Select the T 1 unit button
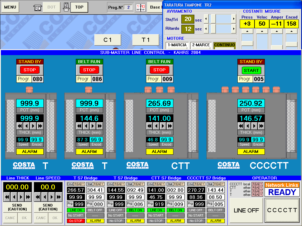Viewport: 302px width, 226px height. click(x=146, y=40)
